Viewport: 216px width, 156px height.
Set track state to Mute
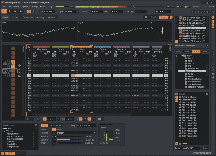59,125
